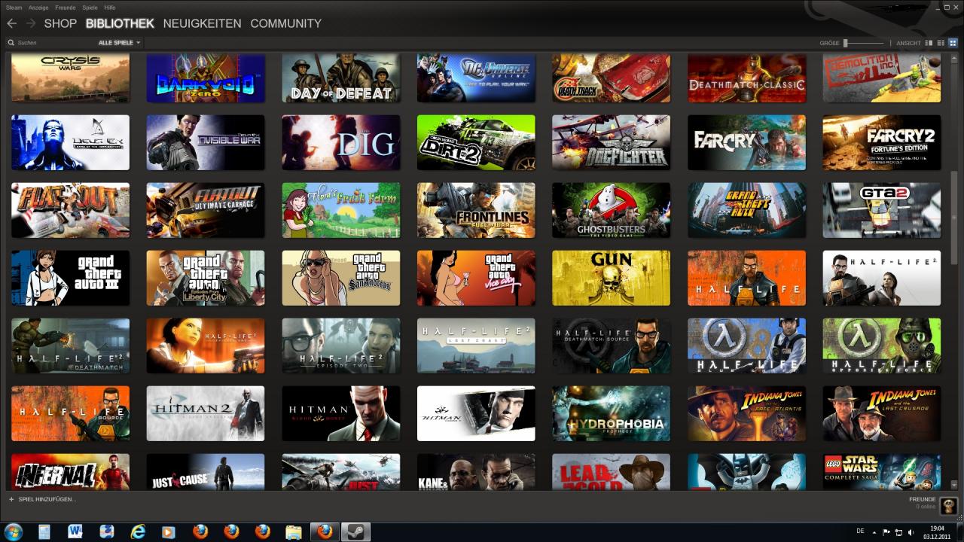Open the COMMUNITY tab

(285, 23)
